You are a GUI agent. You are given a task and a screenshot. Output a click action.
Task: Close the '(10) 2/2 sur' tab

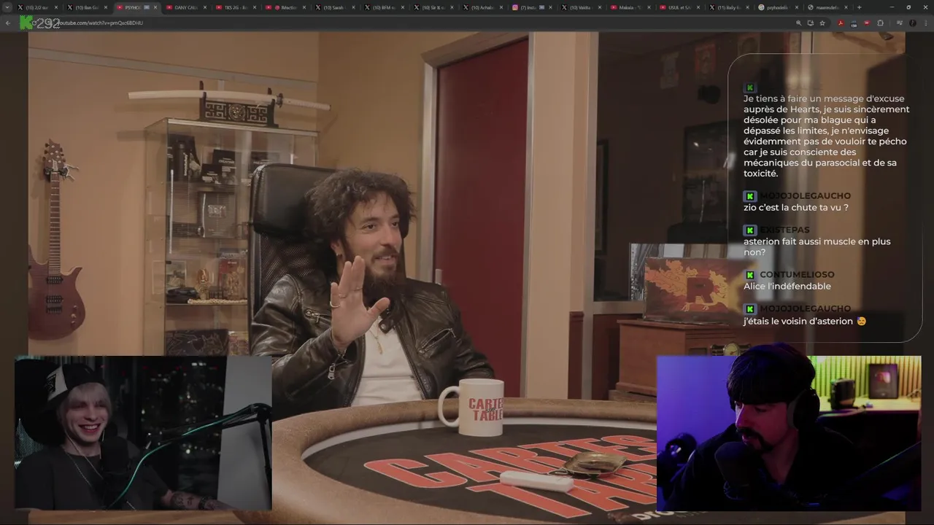tap(57, 7)
